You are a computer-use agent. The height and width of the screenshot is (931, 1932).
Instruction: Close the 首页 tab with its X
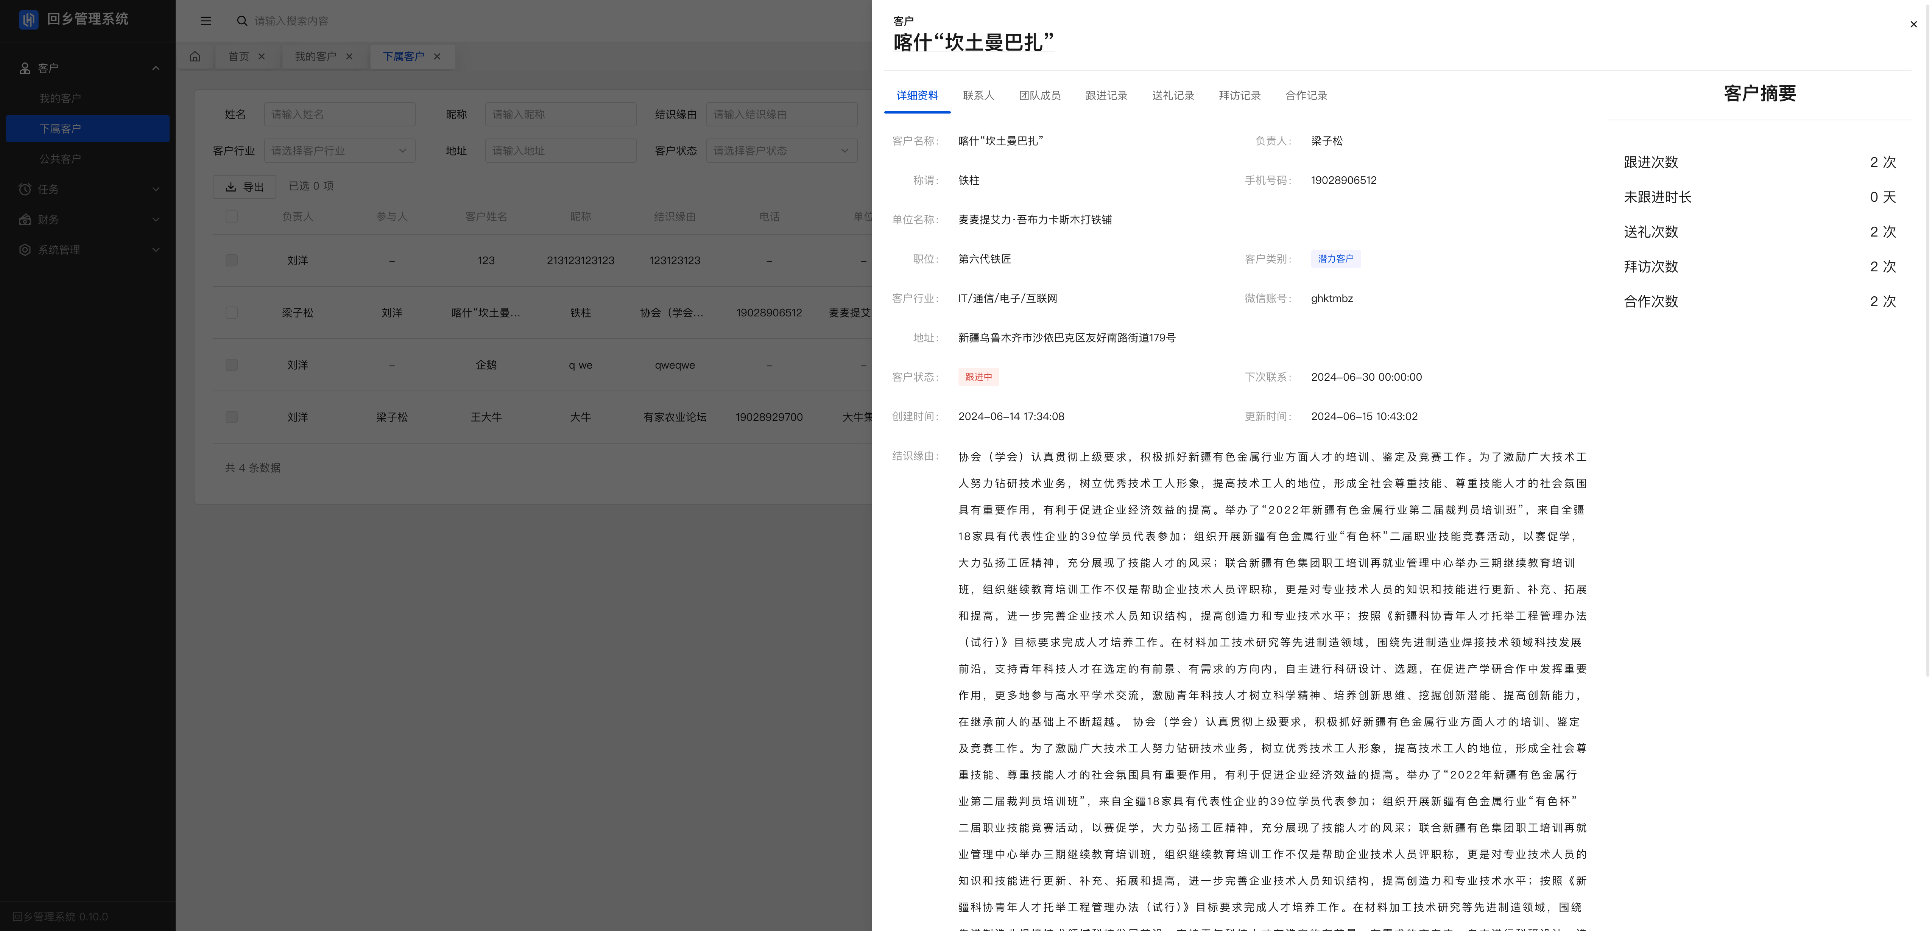coord(262,56)
